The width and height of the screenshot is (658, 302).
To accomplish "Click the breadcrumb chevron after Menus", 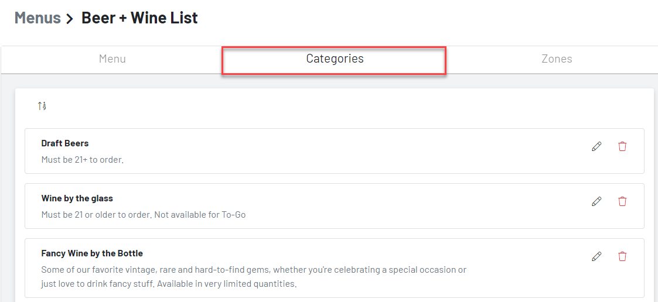I will point(70,19).
